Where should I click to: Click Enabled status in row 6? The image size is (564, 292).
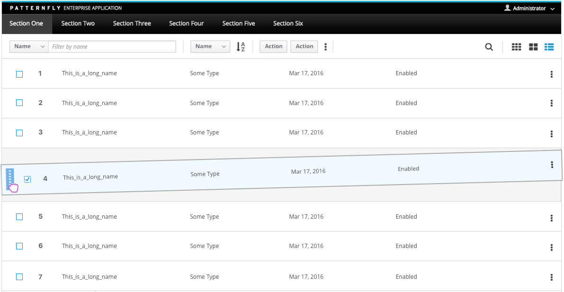coord(407,246)
